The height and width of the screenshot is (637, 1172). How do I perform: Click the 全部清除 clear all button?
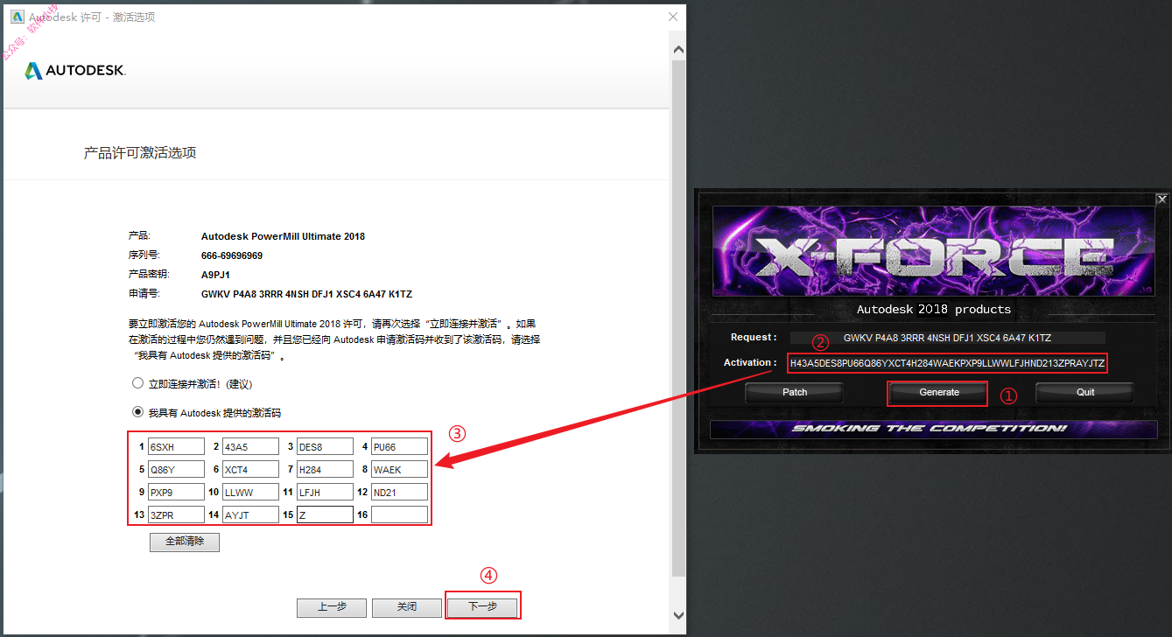point(185,542)
